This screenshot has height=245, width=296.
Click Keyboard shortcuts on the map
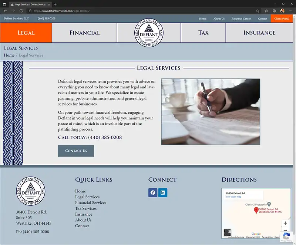tap(236, 237)
